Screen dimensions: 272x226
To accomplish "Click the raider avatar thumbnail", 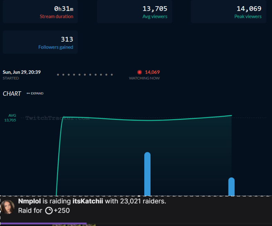I will (x=7, y=207).
